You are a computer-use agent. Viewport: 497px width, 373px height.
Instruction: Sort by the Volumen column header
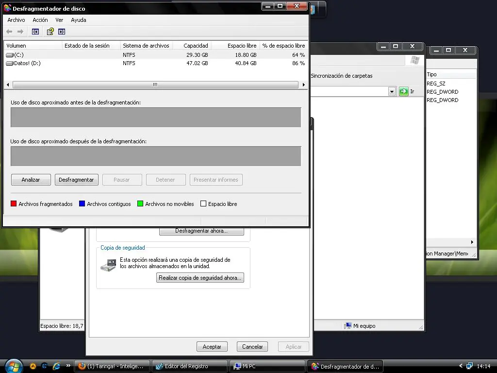(x=33, y=46)
